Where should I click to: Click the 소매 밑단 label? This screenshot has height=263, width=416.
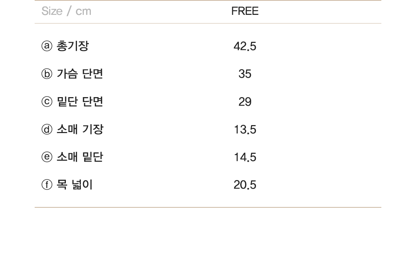pyautogui.click(x=80, y=157)
